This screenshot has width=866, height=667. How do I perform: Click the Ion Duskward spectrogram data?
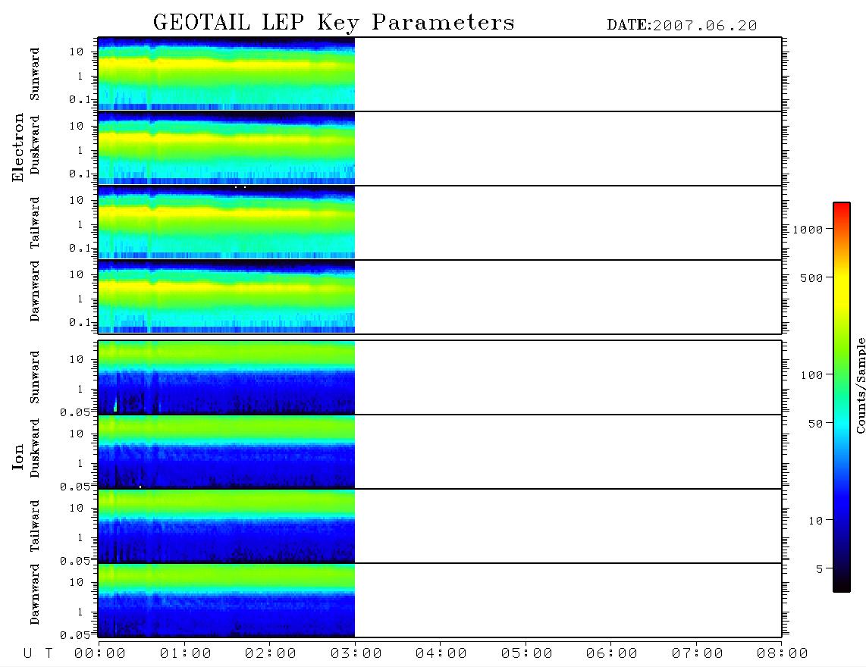(x=227, y=452)
